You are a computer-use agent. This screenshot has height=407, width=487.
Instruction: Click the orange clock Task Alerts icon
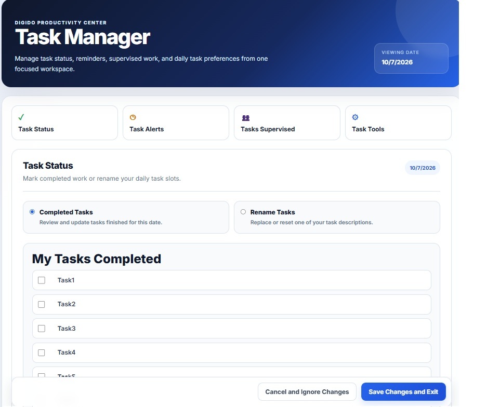point(133,117)
